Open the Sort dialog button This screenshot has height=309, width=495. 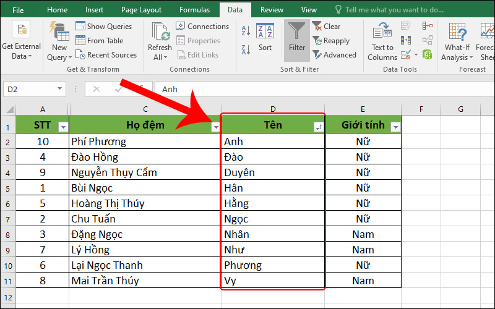(265, 37)
